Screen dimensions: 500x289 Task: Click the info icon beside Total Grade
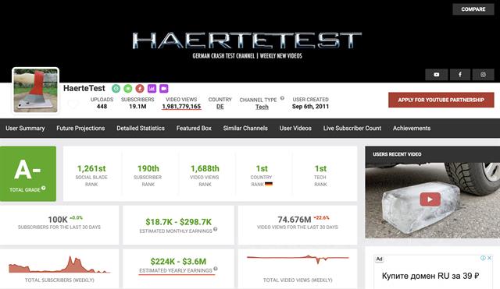44,189
